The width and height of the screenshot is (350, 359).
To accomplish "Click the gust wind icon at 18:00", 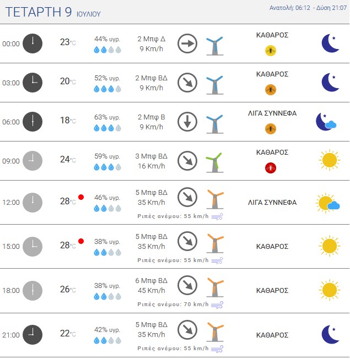I will pyautogui.click(x=217, y=304).
